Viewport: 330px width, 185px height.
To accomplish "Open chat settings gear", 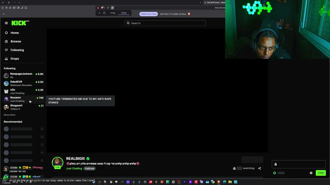I will click(311, 173).
